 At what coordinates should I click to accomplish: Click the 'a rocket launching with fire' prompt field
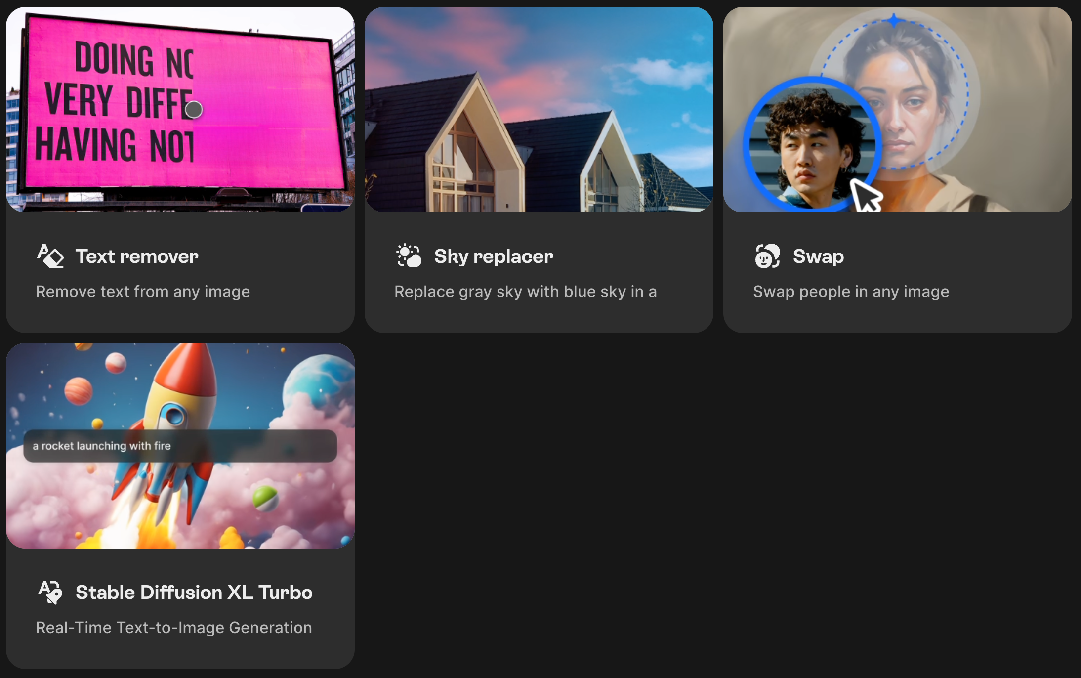click(180, 446)
